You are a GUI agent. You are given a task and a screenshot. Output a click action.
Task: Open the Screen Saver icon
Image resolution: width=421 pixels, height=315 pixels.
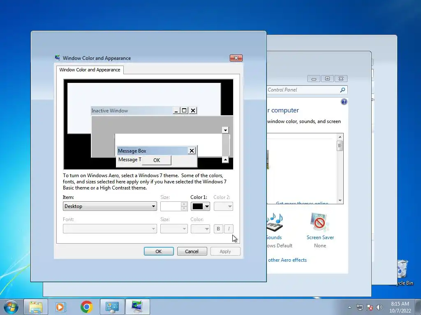[x=320, y=222]
